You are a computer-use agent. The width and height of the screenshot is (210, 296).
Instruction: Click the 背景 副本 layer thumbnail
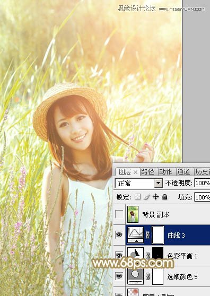[133, 214]
